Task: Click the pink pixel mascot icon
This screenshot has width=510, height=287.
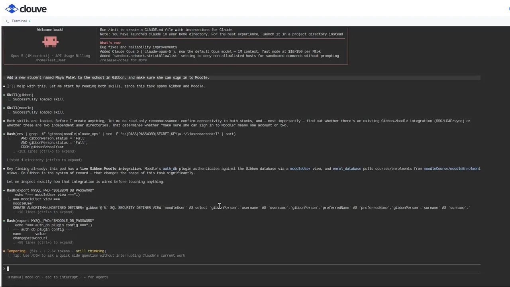Action: coord(51,41)
